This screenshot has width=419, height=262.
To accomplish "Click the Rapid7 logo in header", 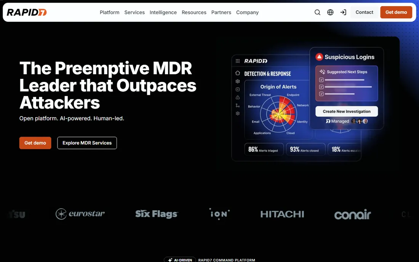I will click(26, 12).
